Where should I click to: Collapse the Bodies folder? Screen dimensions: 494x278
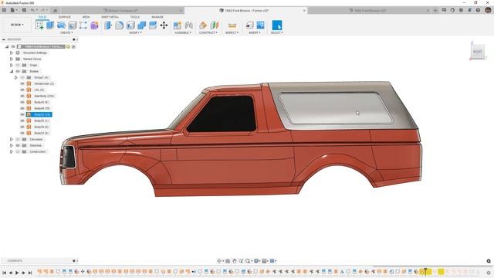tap(12, 72)
